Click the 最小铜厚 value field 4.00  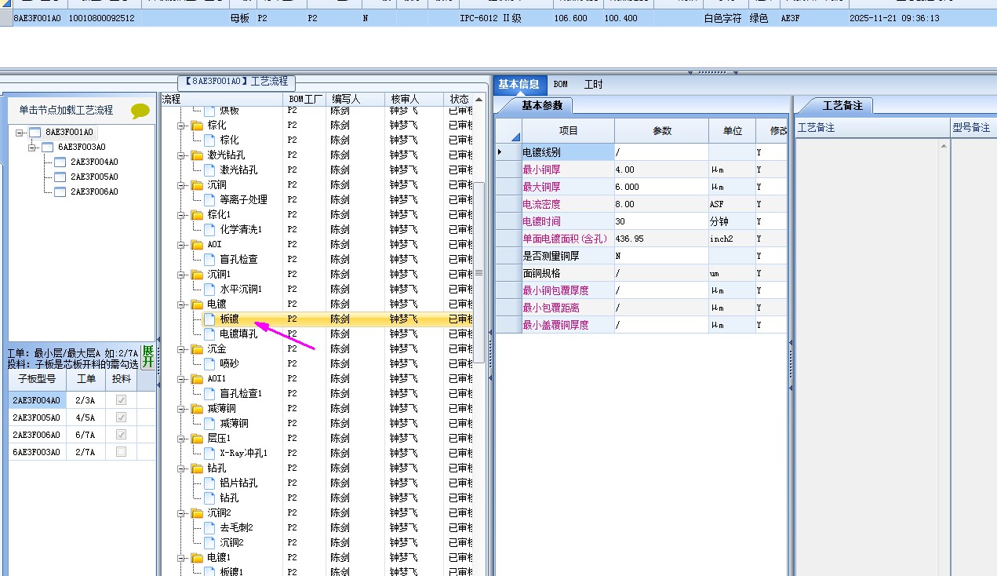point(661,170)
